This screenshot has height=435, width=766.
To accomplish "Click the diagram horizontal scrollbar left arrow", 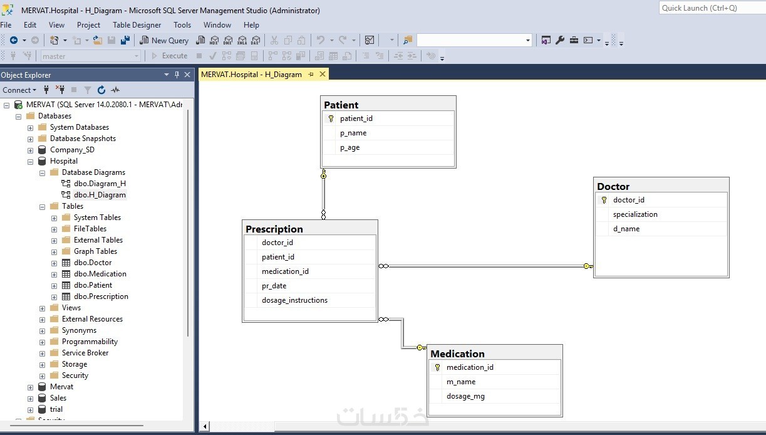I will [x=205, y=427].
